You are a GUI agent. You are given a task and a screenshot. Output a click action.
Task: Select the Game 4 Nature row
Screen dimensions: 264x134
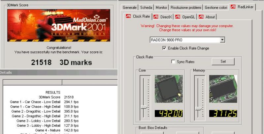[x=57, y=130]
